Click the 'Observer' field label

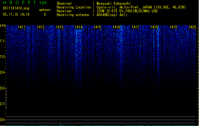coord(64,3)
